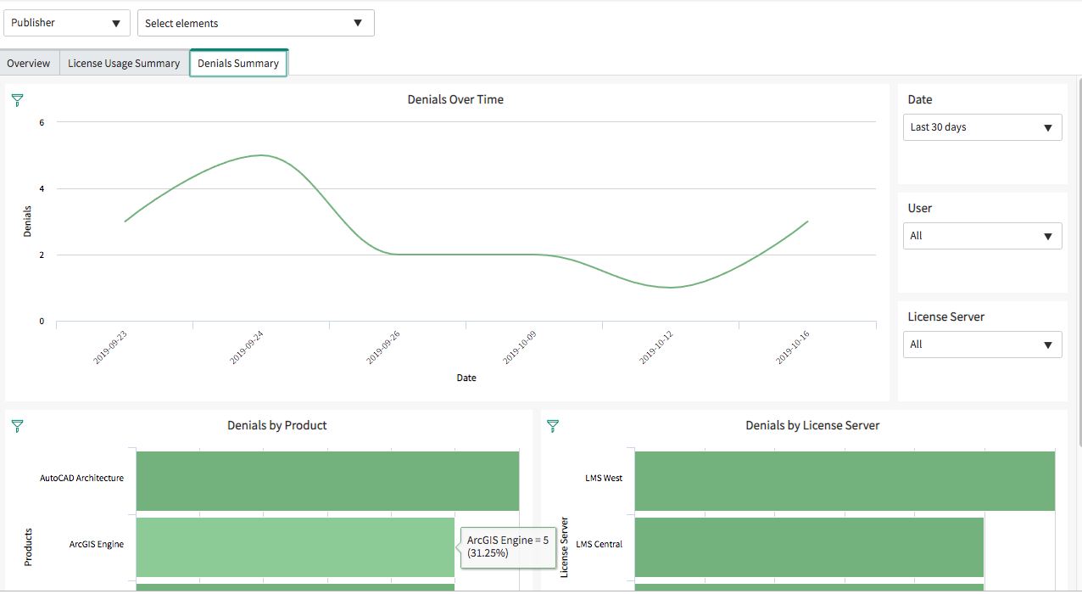Image resolution: width=1082 pixels, height=594 pixels.
Task: Click the 2019-09-26 date label
Action: [383, 348]
